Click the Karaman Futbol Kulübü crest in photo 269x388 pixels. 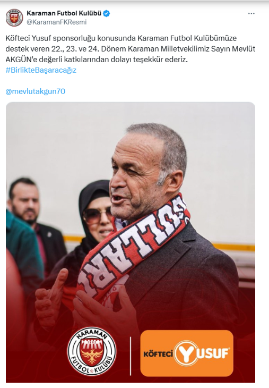click(92, 351)
